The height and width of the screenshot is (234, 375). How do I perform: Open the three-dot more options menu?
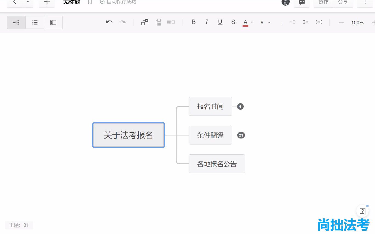(x=365, y=2)
